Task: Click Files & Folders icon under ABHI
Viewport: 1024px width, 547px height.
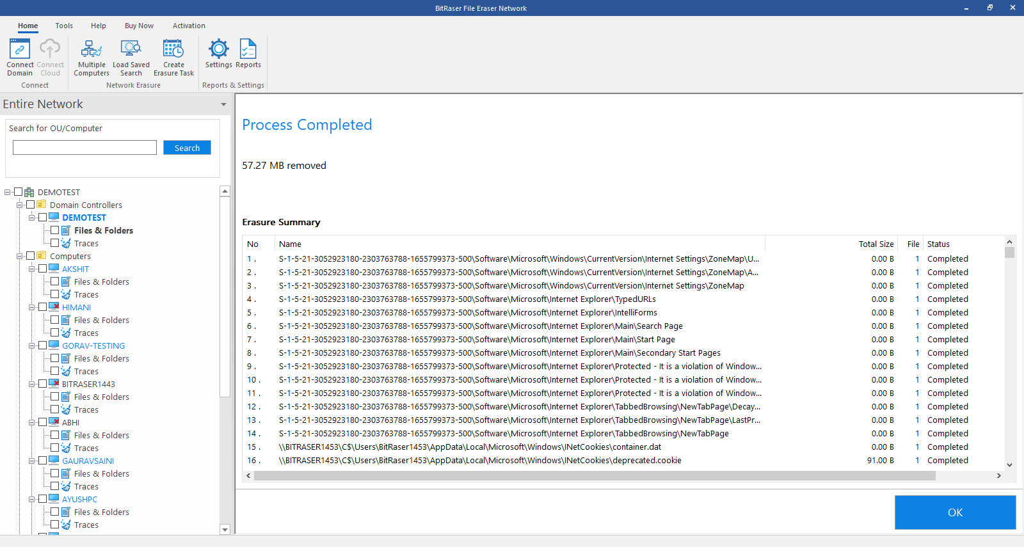Action: [66, 435]
